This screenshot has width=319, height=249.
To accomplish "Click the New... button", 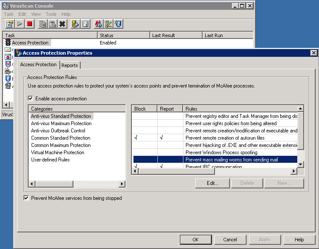I will click(284, 183).
